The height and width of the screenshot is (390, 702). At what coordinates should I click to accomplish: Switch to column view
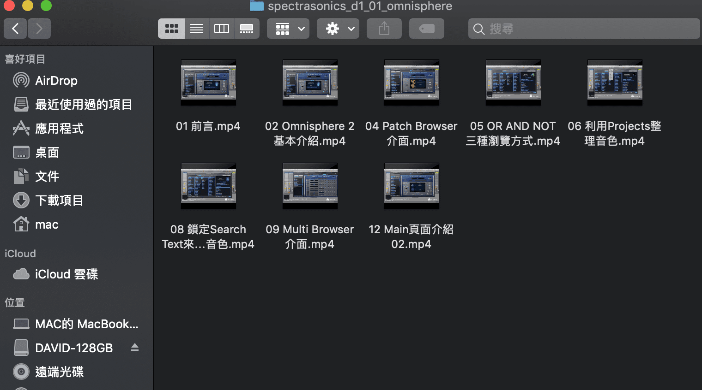[222, 29]
